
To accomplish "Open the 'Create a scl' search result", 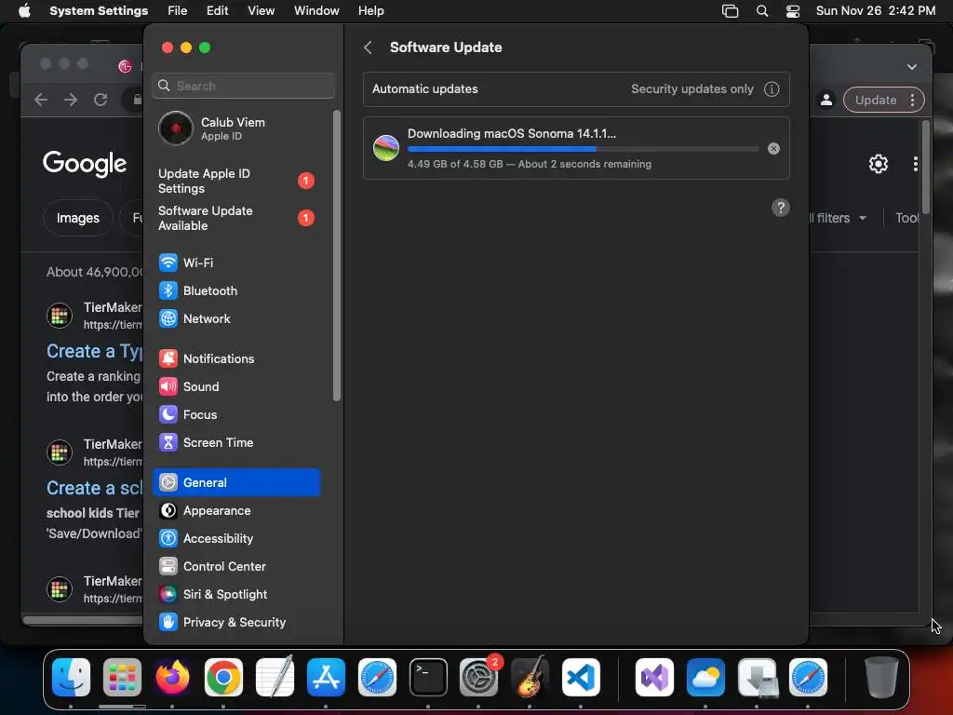I will 95,488.
